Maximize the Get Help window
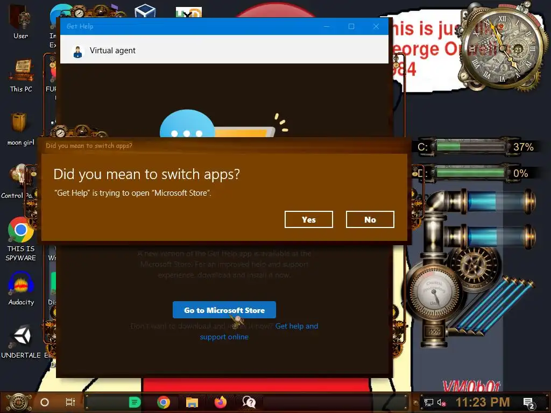This screenshot has height=413, width=551. pos(351,26)
